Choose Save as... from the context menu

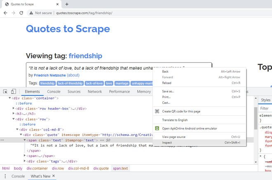click(x=199, y=91)
